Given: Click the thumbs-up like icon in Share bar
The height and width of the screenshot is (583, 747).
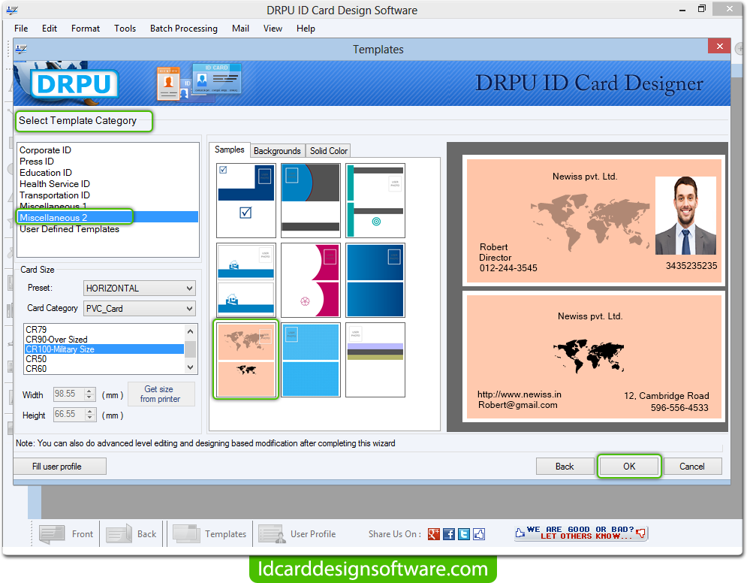Looking at the screenshot, I should (479, 534).
